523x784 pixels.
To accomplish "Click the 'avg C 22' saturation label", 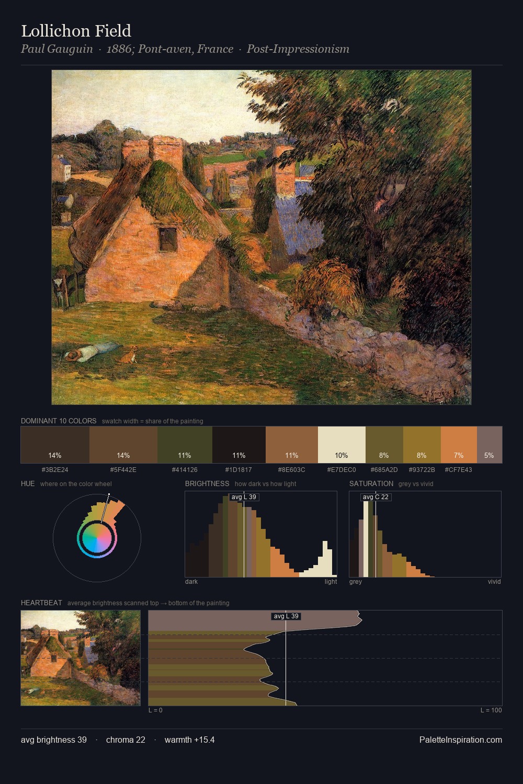I will click(x=376, y=497).
